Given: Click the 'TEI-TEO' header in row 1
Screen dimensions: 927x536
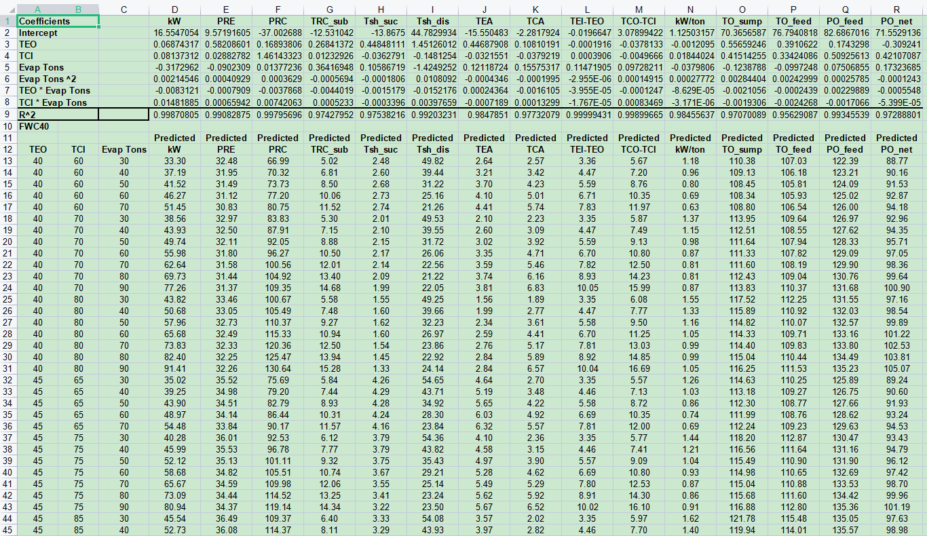Looking at the screenshot, I should pyautogui.click(x=587, y=21).
